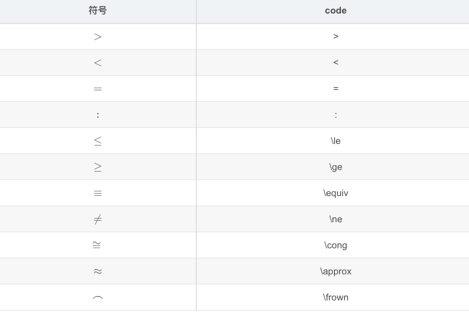Select the \approx code cell
The image size is (469, 313).
335,271
